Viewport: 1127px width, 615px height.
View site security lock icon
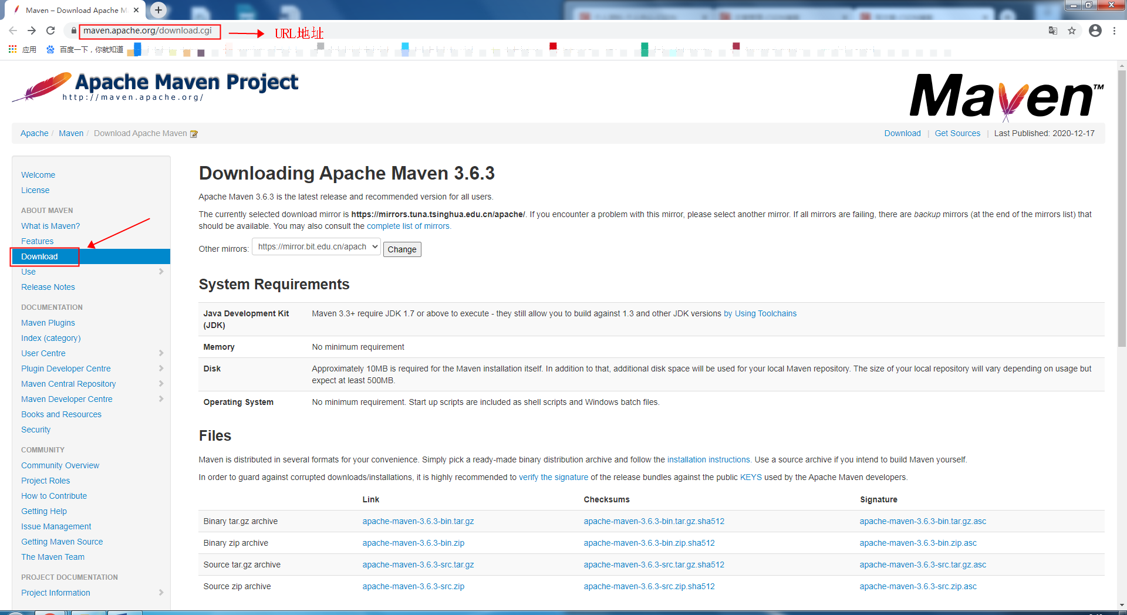(73, 31)
